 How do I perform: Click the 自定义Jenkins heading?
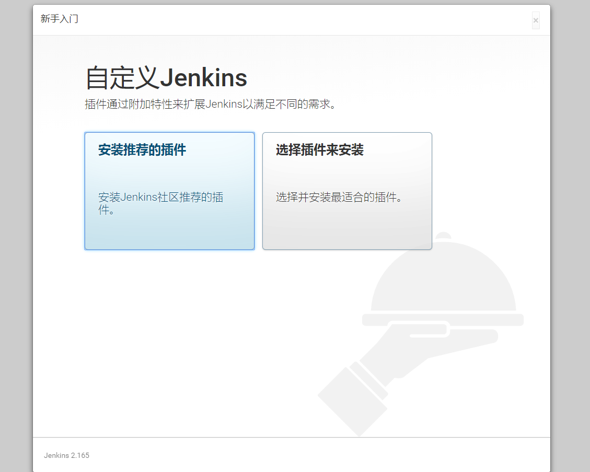(x=166, y=78)
